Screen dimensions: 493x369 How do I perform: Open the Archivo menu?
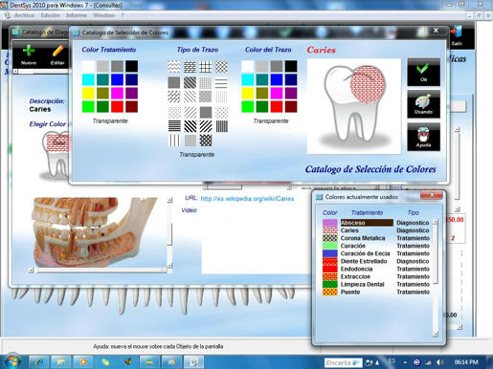[24, 15]
